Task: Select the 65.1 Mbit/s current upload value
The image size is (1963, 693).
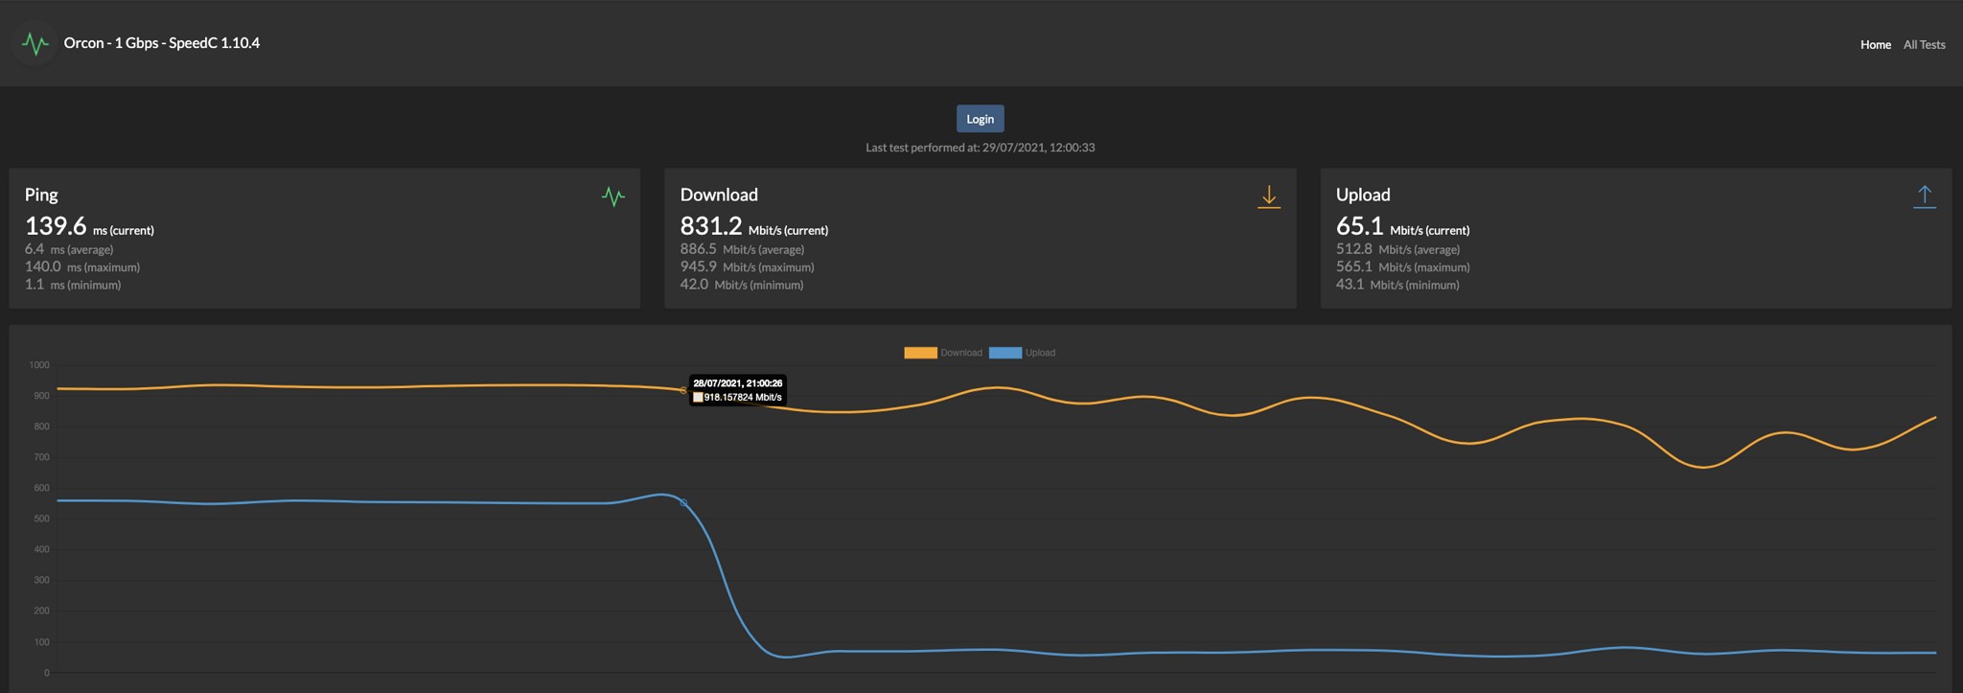Action: click(x=1359, y=226)
